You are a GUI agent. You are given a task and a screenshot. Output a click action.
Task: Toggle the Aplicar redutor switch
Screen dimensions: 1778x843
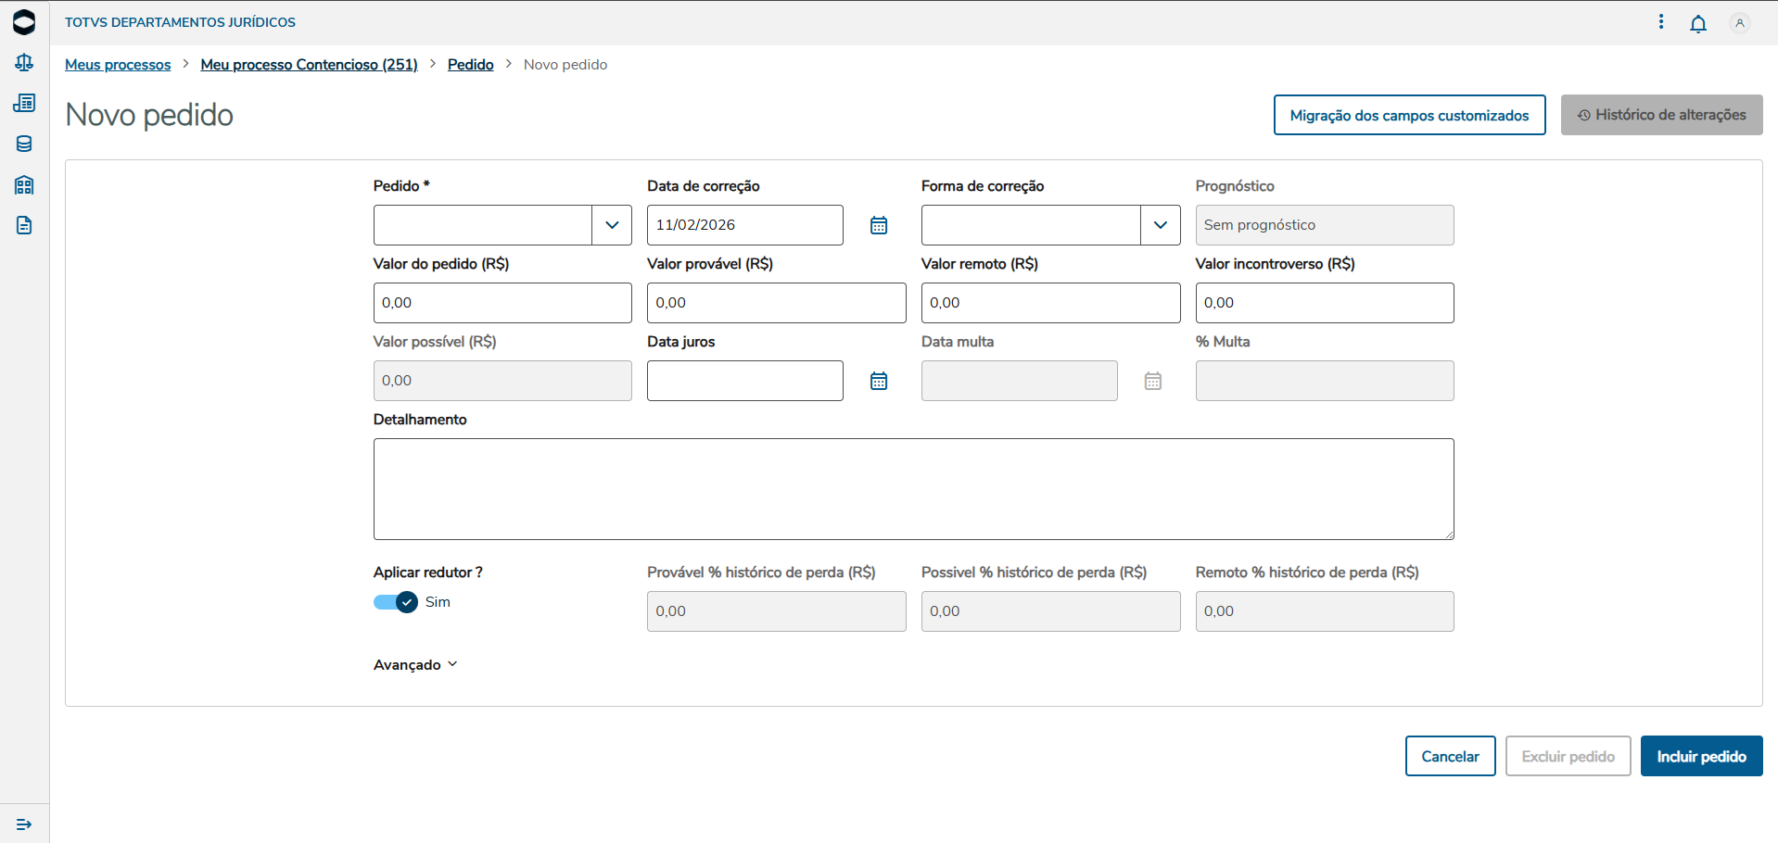[396, 602]
